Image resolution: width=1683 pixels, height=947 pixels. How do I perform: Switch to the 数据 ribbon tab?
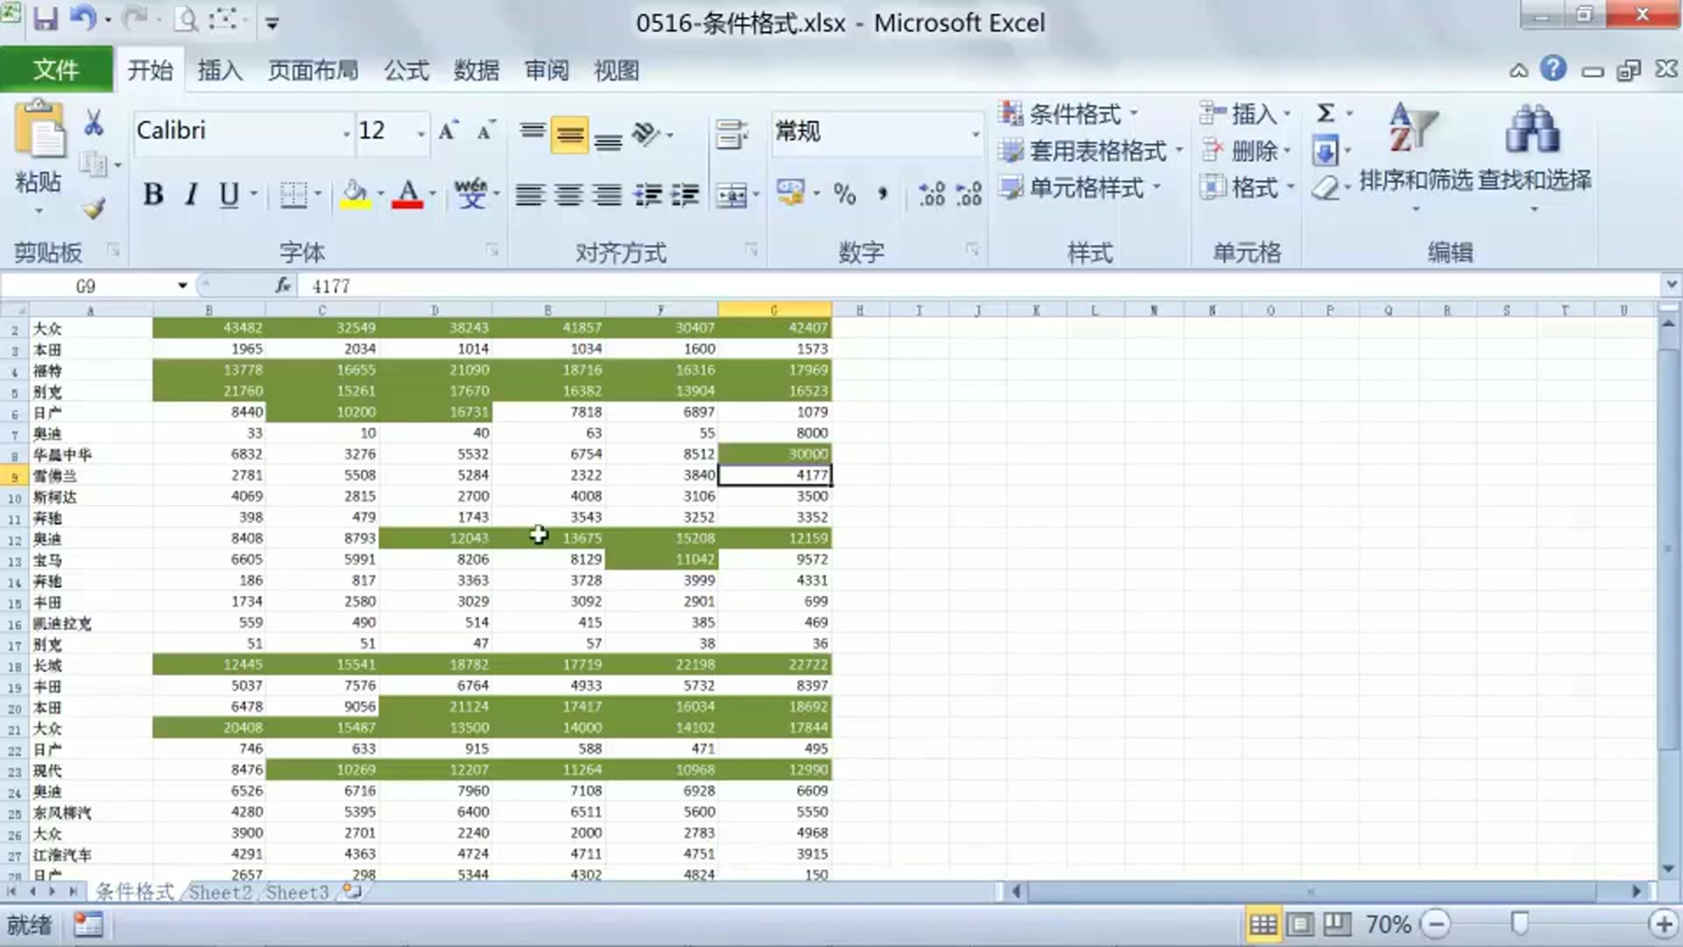point(477,70)
